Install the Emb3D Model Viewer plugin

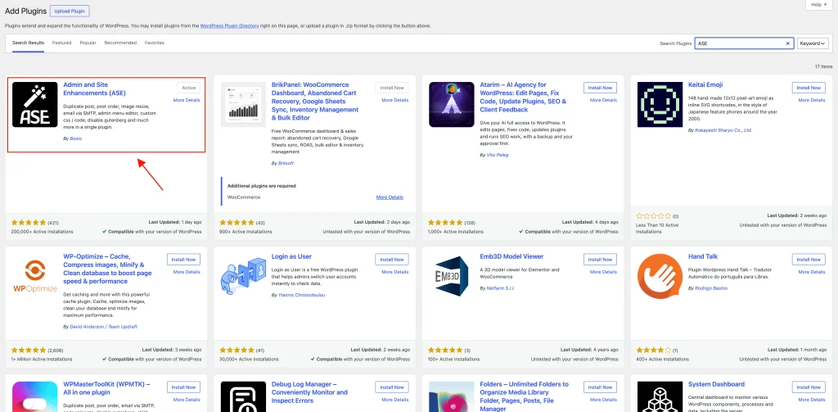click(x=600, y=260)
